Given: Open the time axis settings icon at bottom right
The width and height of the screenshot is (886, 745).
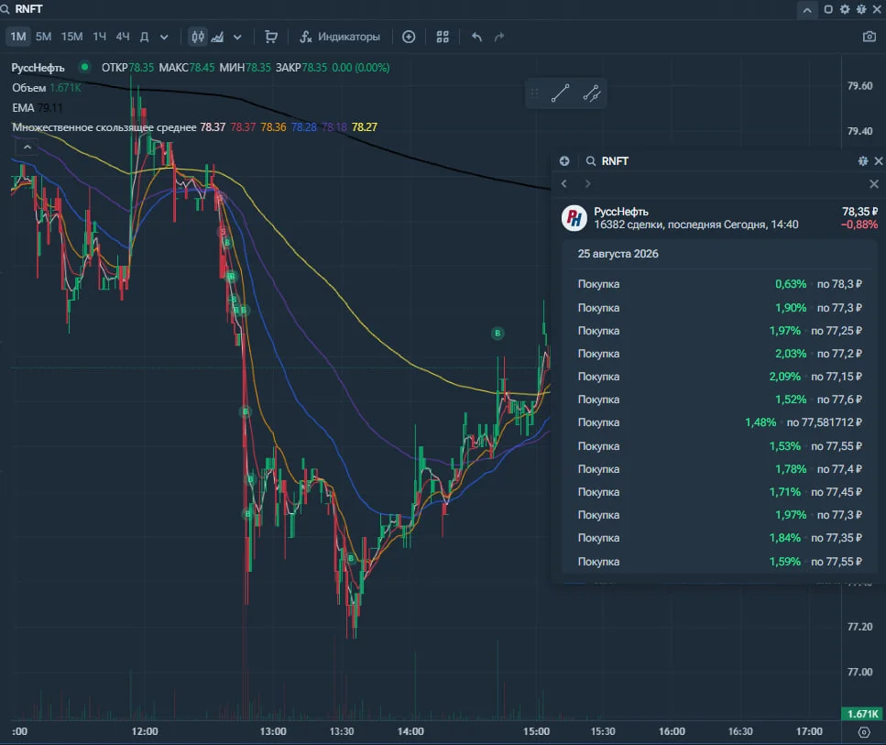Looking at the screenshot, I should point(864,732).
